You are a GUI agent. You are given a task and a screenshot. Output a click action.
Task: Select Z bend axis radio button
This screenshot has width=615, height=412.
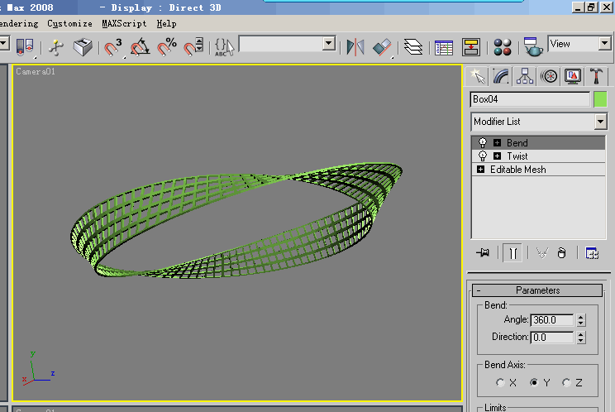[566, 382]
